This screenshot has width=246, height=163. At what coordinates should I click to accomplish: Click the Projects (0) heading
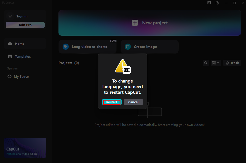[69, 63]
